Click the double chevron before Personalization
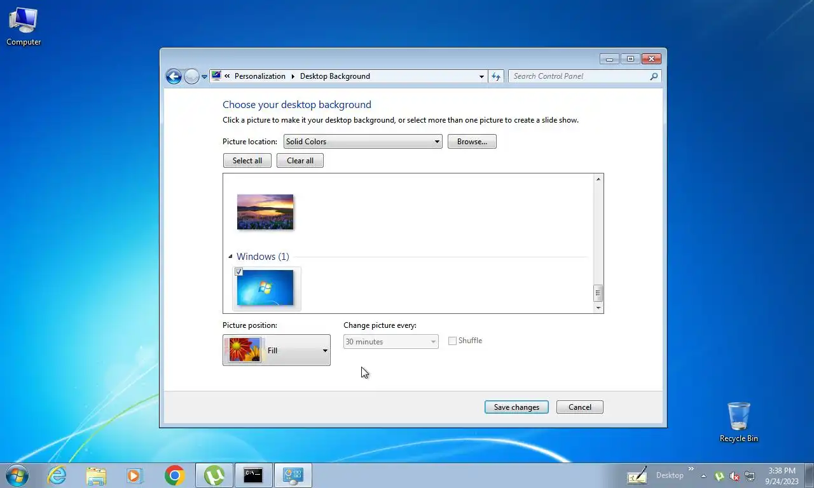Screen dimensions: 814x488 pos(227,76)
